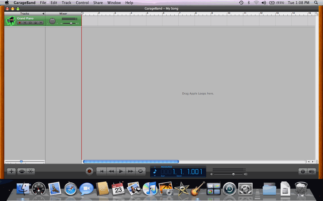Add a new track with the plus button

[x=11, y=171]
